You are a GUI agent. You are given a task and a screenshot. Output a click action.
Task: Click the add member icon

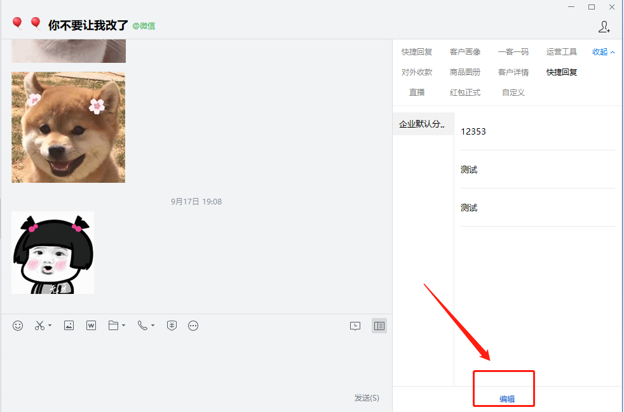(x=604, y=27)
